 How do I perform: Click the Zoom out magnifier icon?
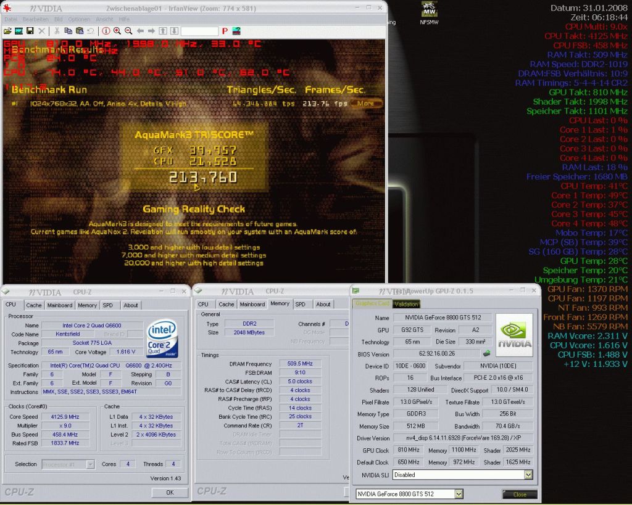[128, 31]
